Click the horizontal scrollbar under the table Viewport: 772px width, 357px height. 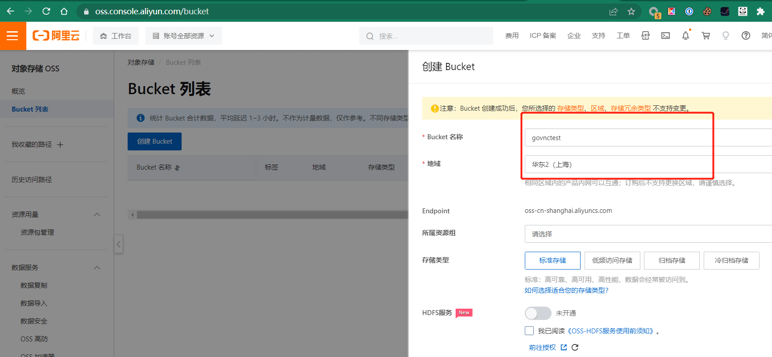pos(272,215)
